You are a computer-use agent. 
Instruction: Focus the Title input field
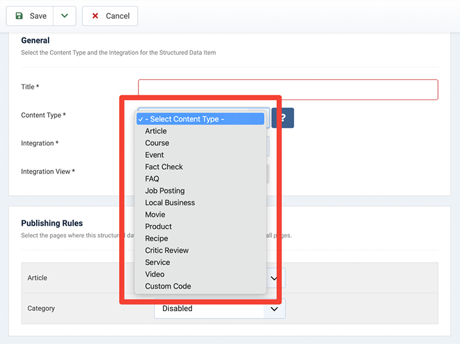[288, 90]
